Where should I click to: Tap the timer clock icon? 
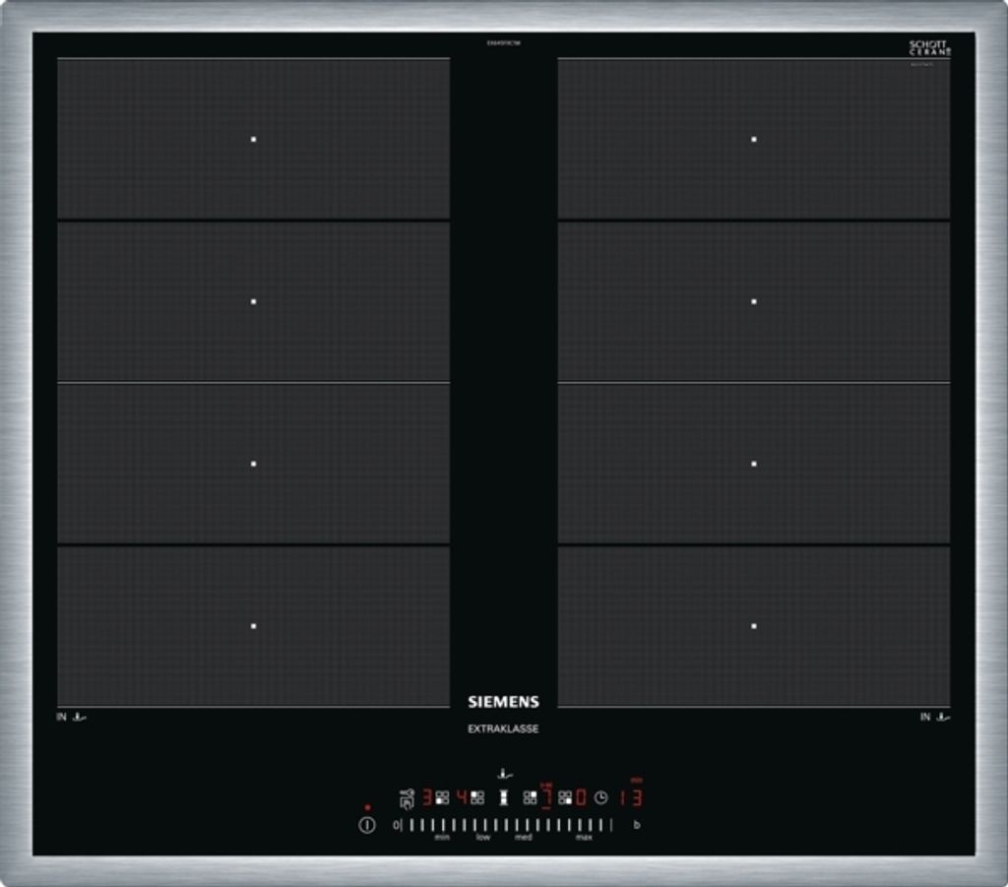tap(600, 798)
